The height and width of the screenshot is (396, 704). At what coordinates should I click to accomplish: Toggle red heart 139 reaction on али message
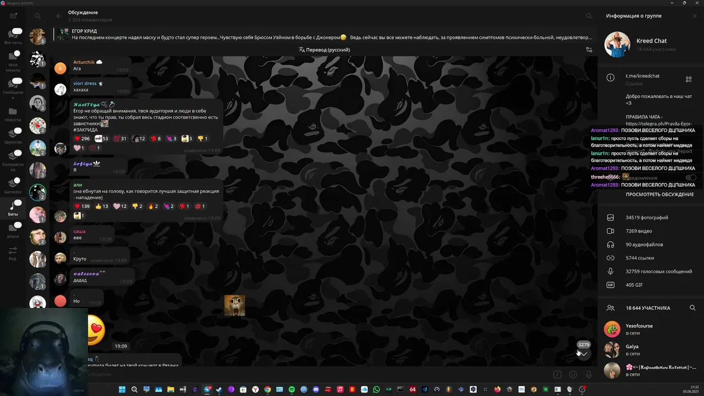(82, 206)
